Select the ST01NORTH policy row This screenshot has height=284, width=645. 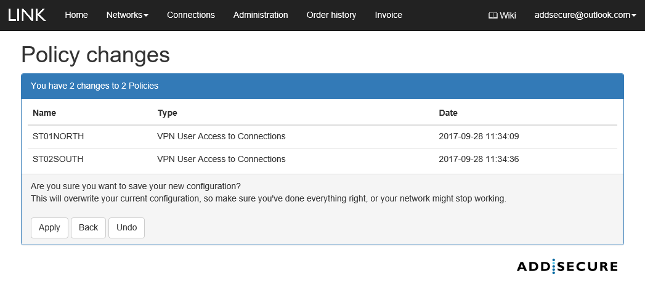[x=59, y=136]
